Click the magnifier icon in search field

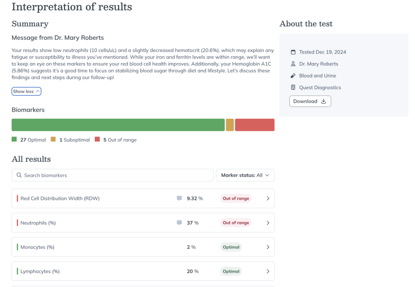point(19,176)
